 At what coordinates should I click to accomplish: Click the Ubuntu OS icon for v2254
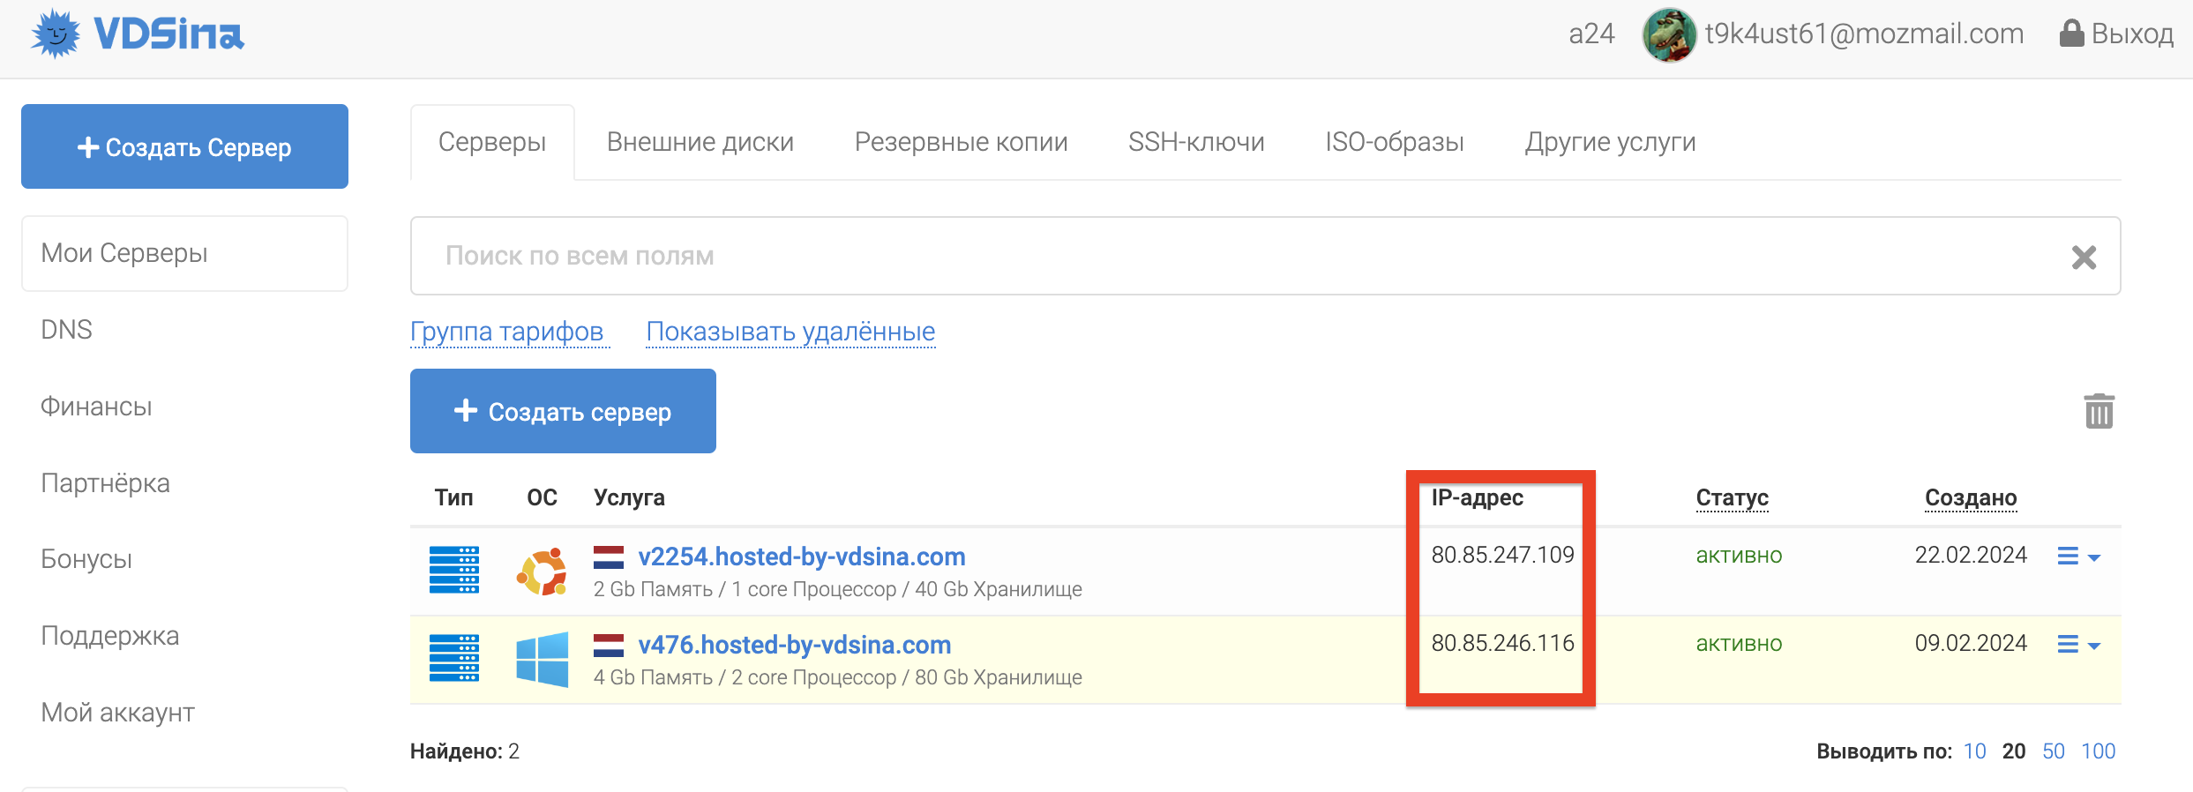pyautogui.click(x=542, y=572)
